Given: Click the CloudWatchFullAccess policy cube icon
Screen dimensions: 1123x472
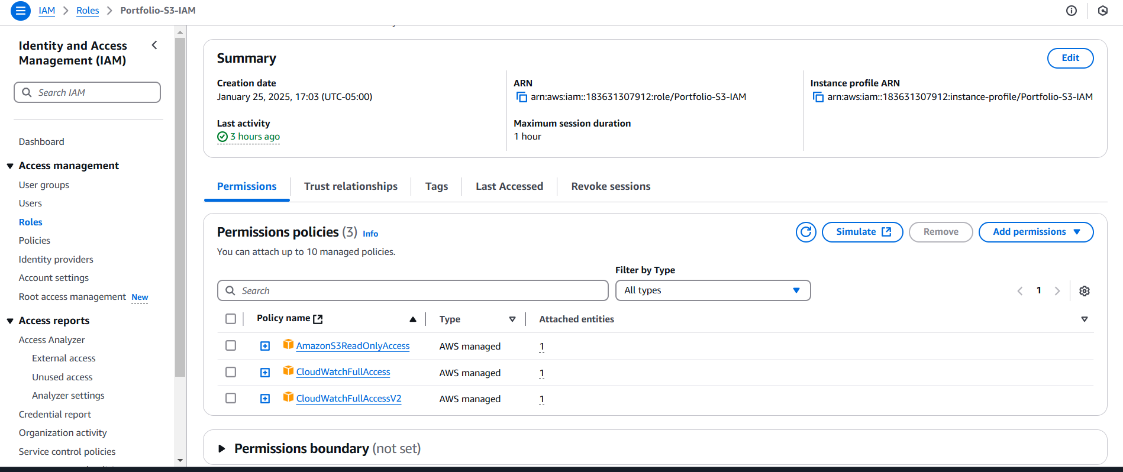Looking at the screenshot, I should [x=288, y=370].
